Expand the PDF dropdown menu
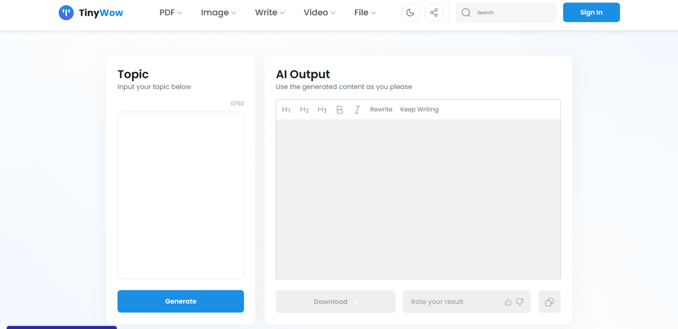 pos(171,13)
